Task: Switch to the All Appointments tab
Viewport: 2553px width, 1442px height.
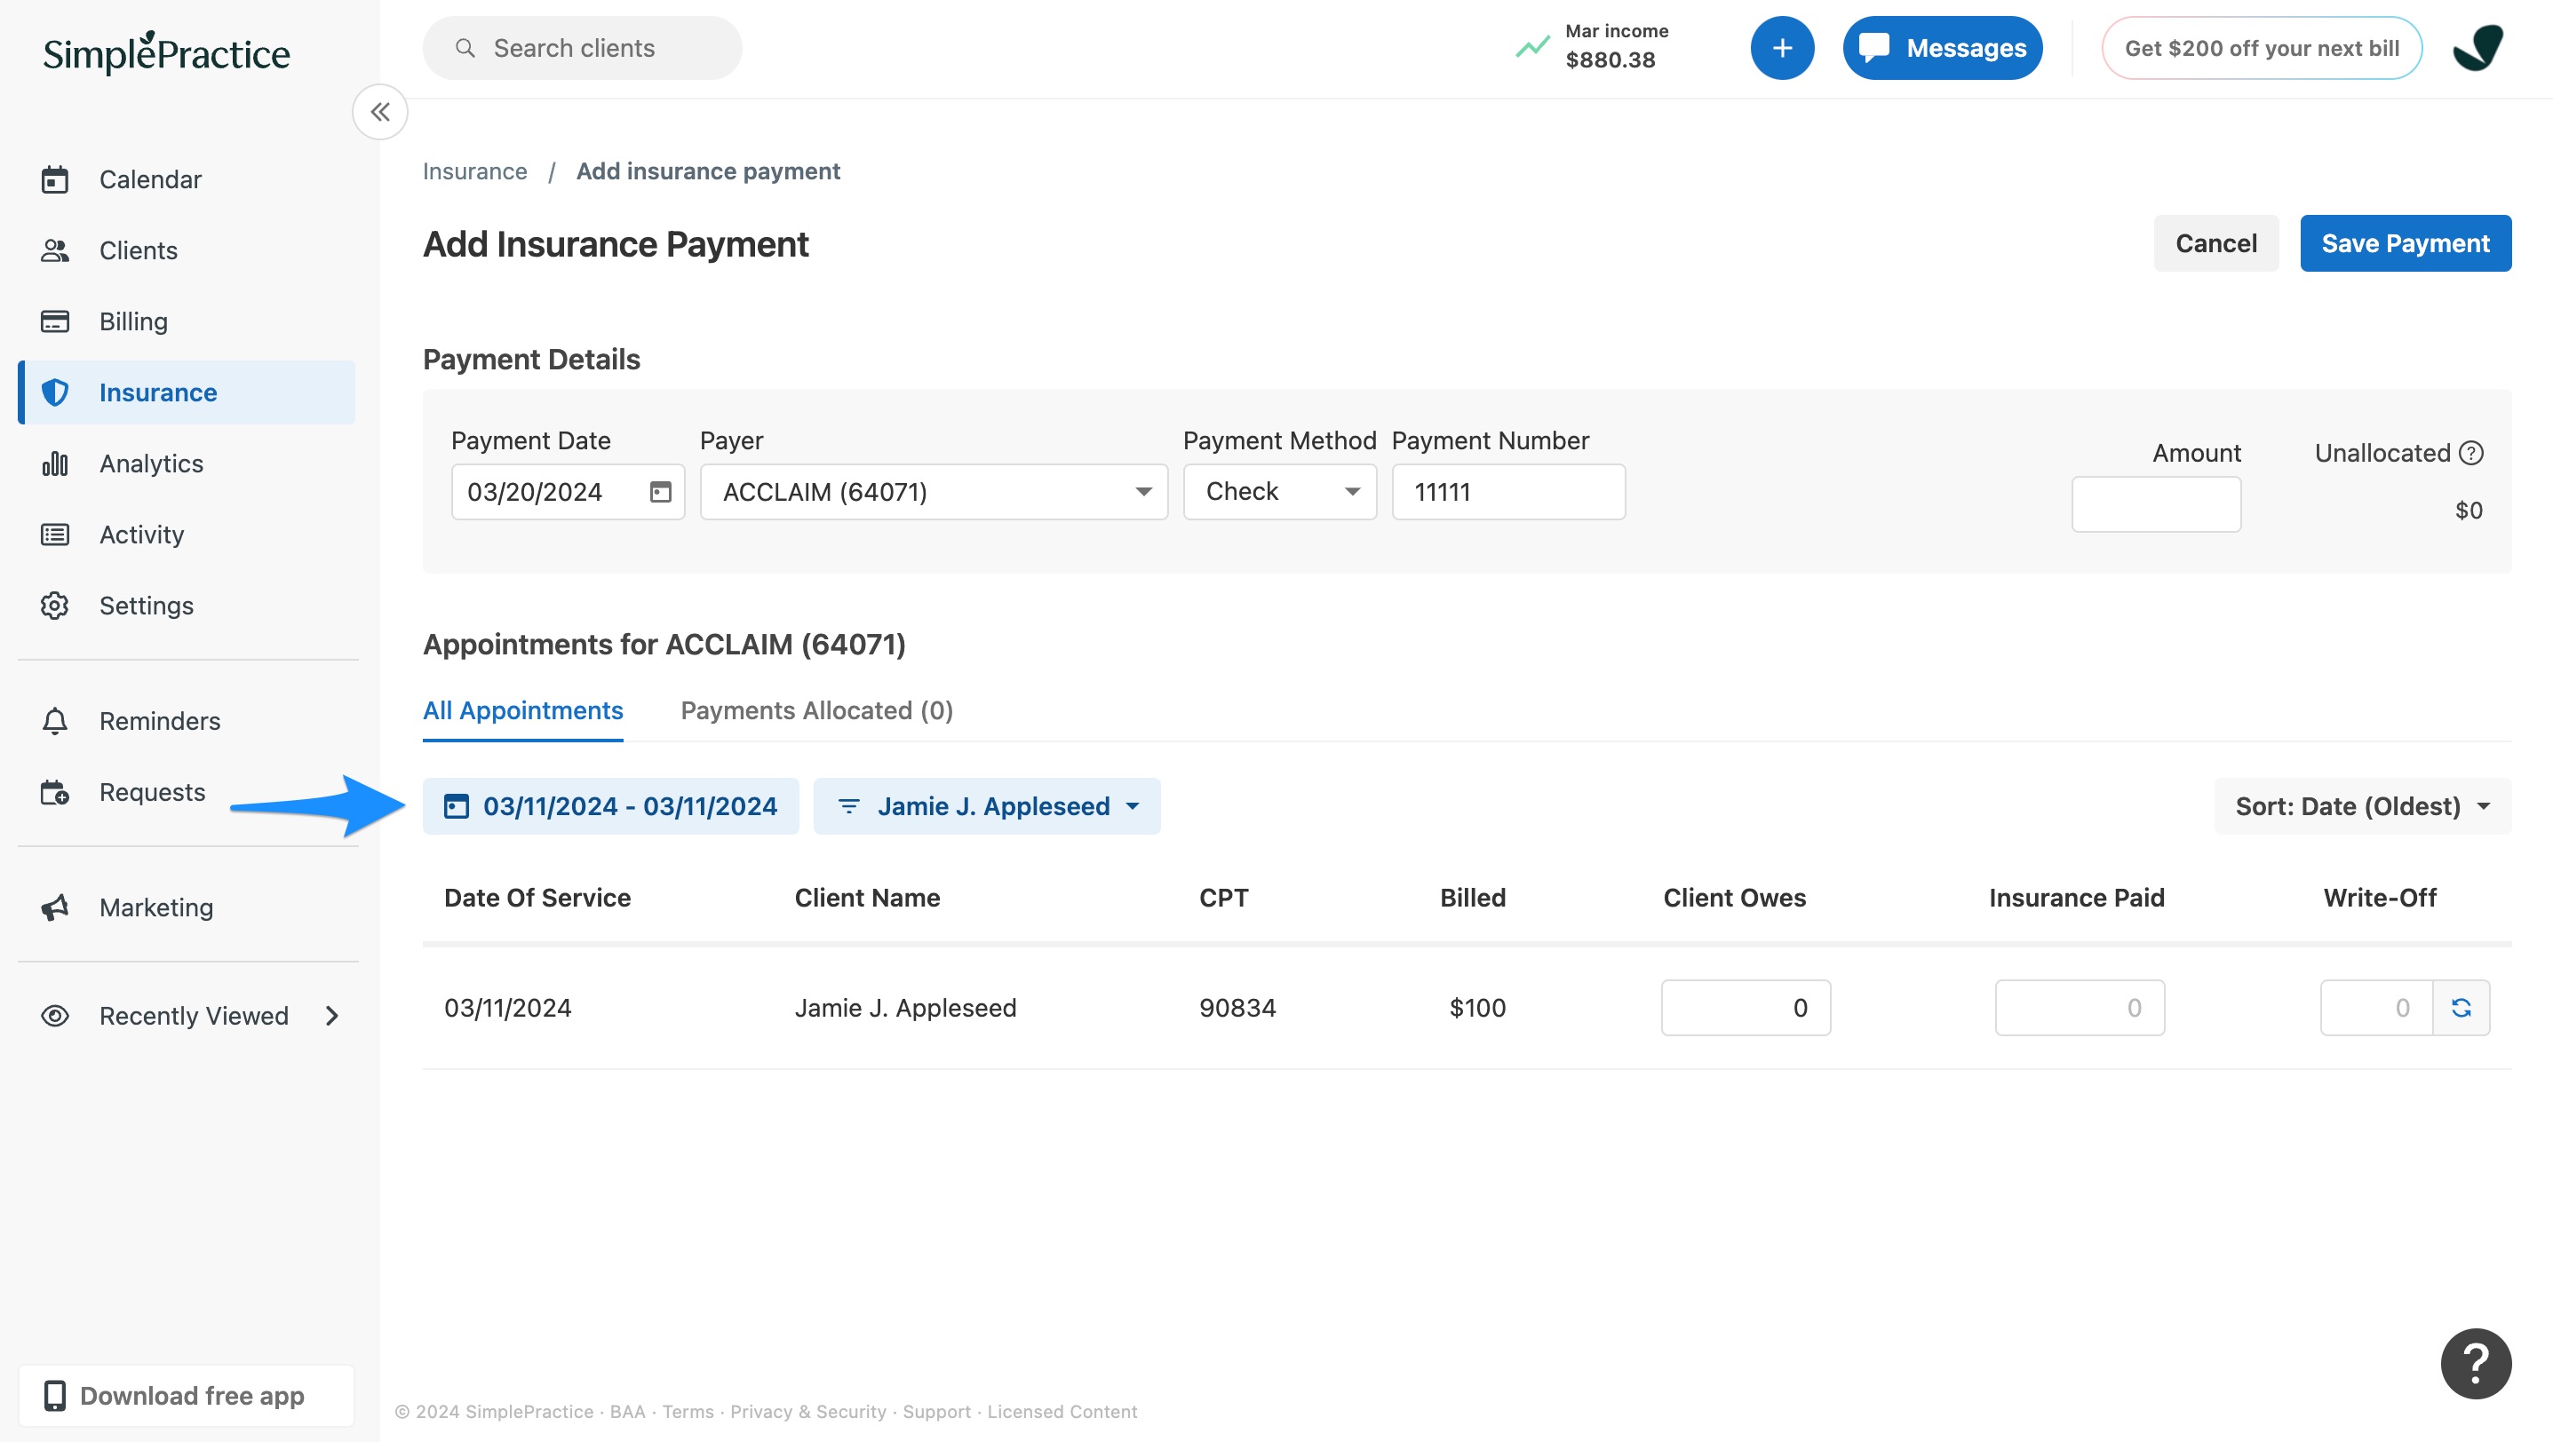Action: pyautogui.click(x=523, y=711)
